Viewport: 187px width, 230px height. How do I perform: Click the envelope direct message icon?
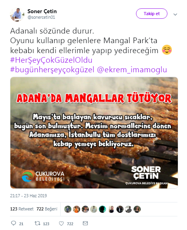[85, 223]
